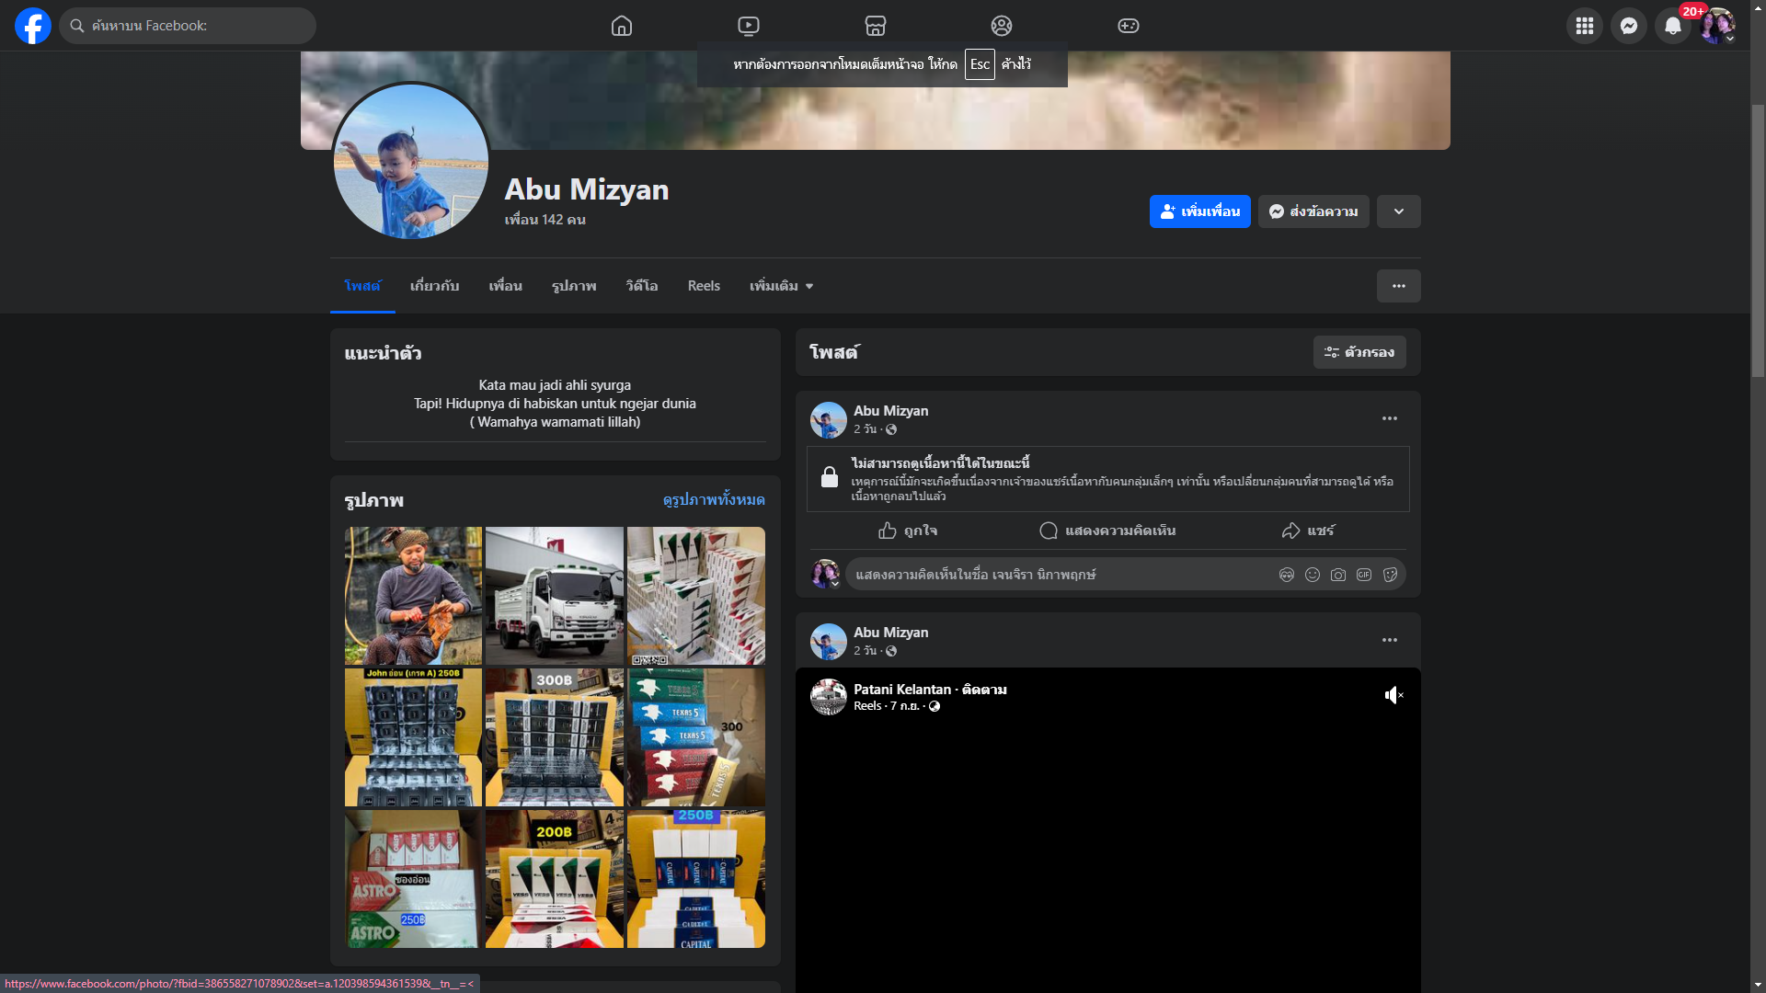Like Abu Mizyan's first post
This screenshot has height=993, width=1766.
click(x=908, y=531)
